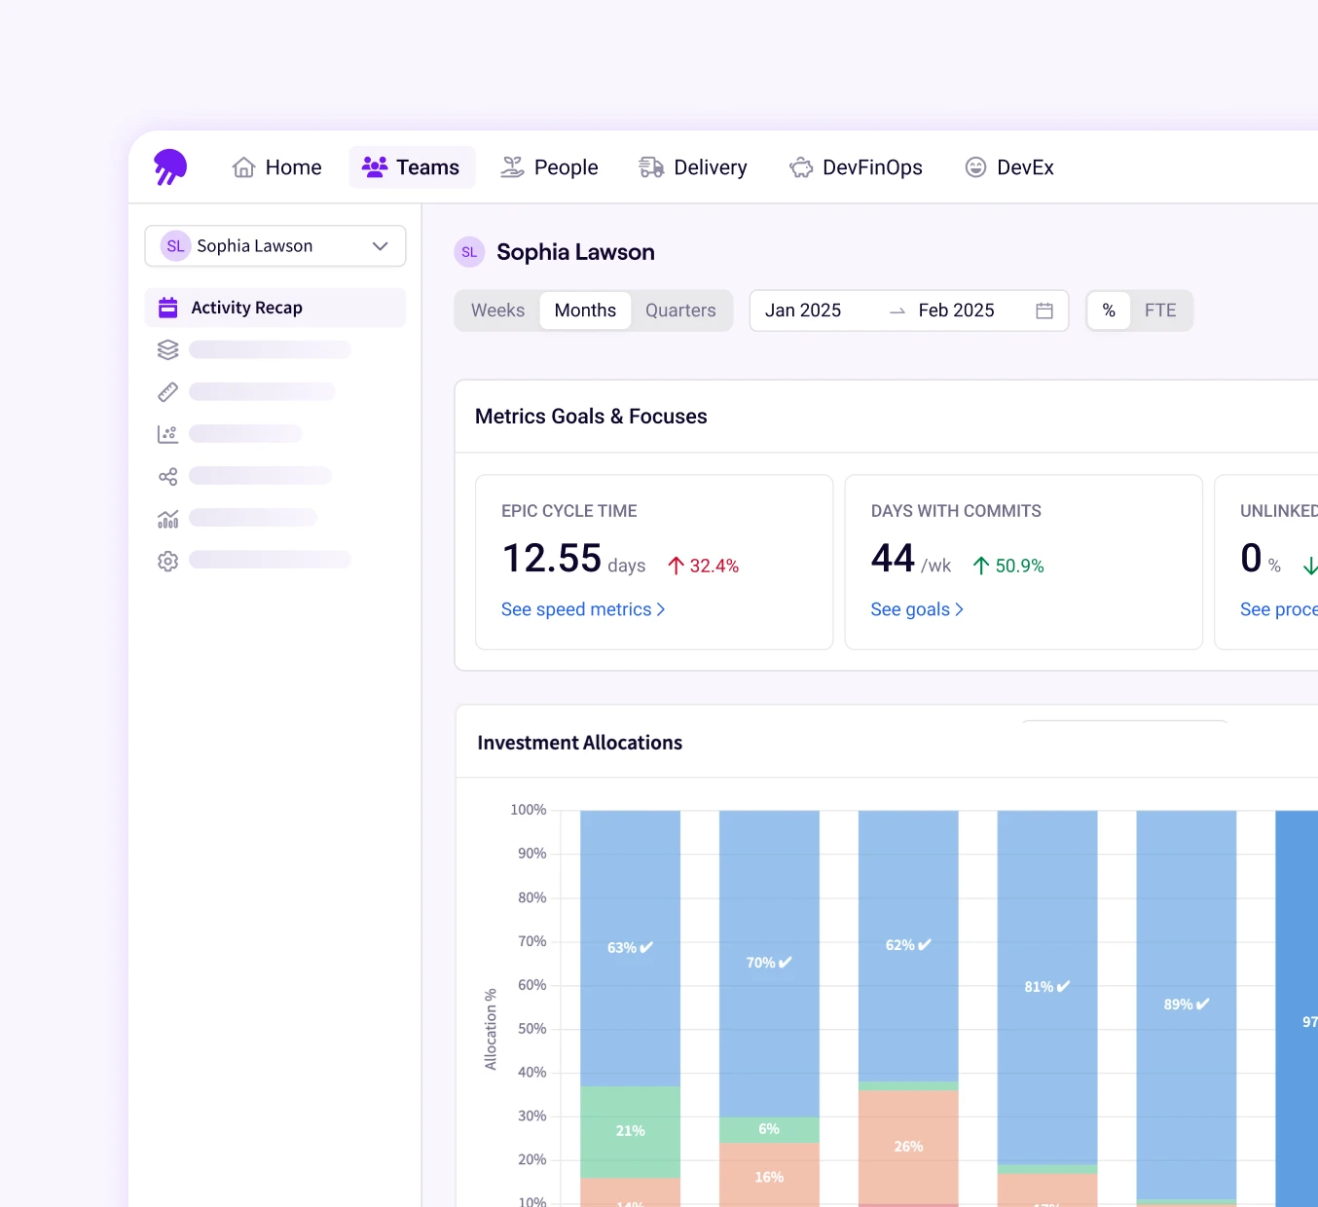
Task: Open the DevFinOps tab
Action: pyautogui.click(x=857, y=167)
